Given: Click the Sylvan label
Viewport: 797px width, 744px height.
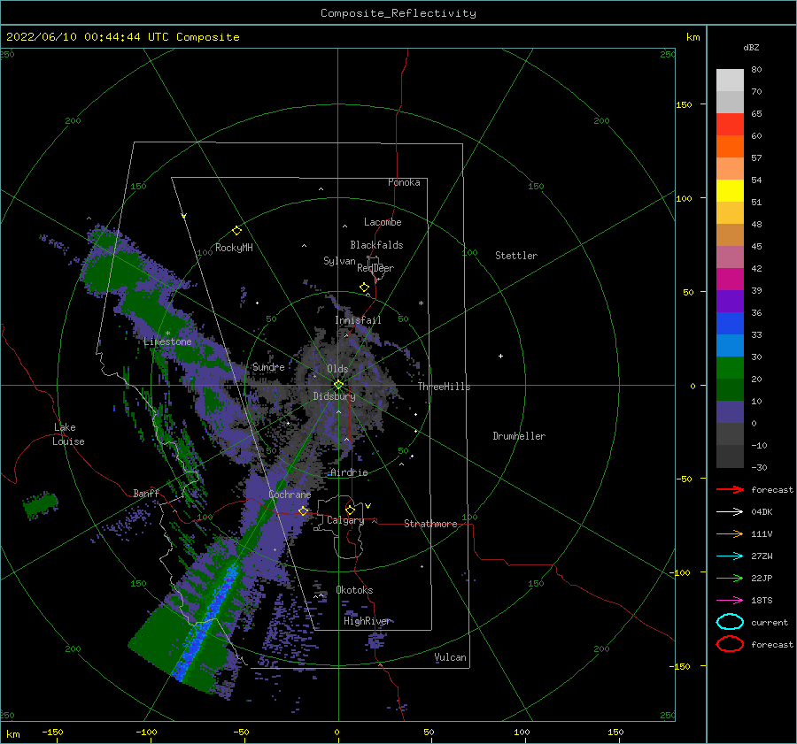Looking at the screenshot, I should 339,261.
